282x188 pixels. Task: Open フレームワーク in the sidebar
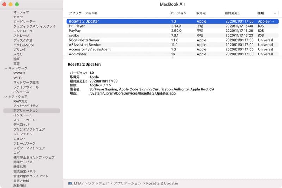pyautogui.click(x=24, y=144)
